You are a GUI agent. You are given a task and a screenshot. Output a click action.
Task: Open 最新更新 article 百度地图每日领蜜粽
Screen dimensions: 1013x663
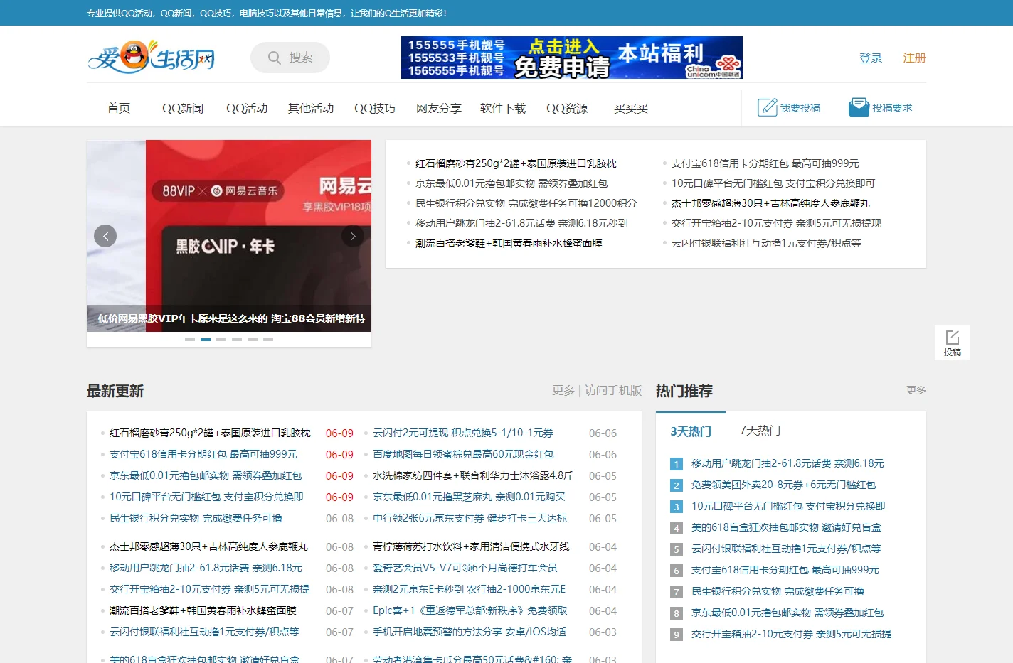(x=463, y=454)
